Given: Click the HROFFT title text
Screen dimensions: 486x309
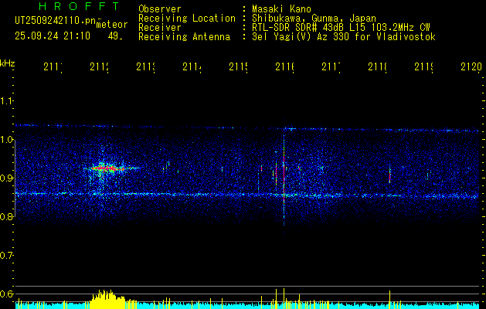Looking at the screenshot, I should click(x=80, y=6).
